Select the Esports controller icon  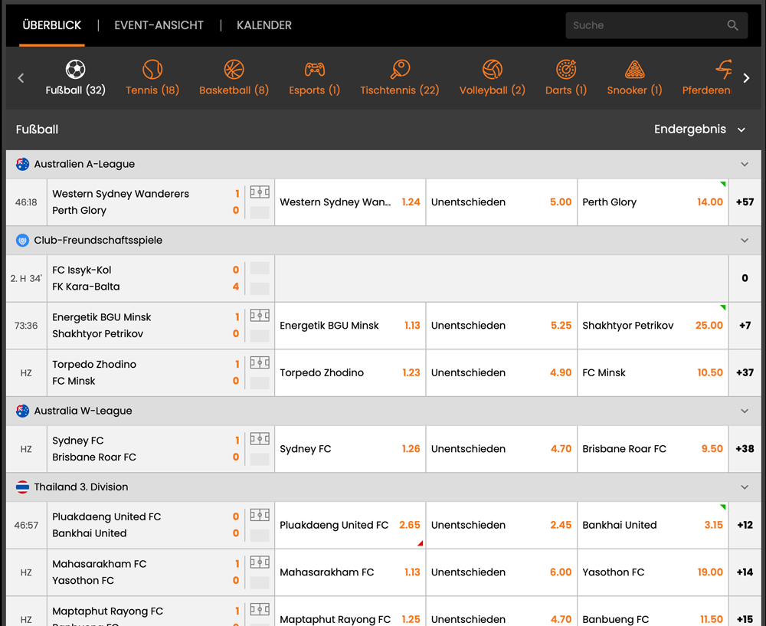315,70
